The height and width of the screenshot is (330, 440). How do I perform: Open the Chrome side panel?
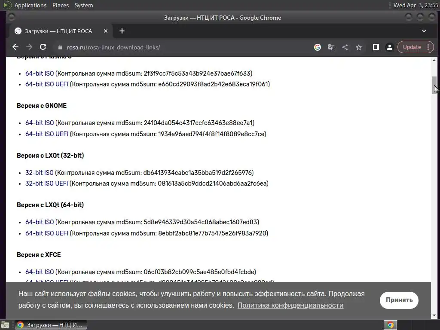376,47
